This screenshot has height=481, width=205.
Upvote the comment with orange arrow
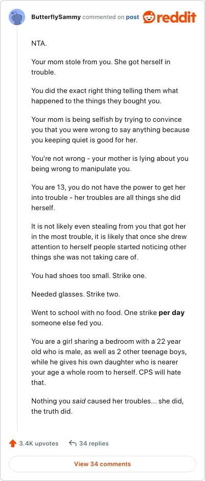tap(13, 443)
